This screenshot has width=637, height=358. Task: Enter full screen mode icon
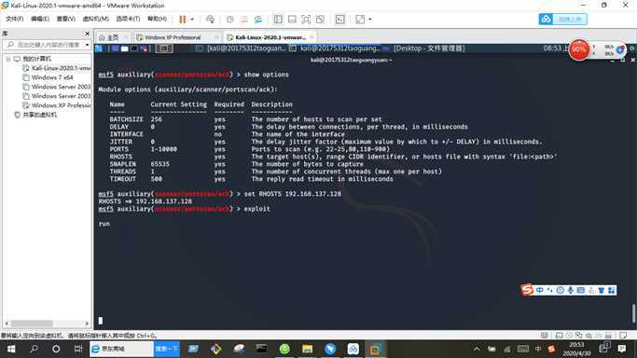point(306,19)
